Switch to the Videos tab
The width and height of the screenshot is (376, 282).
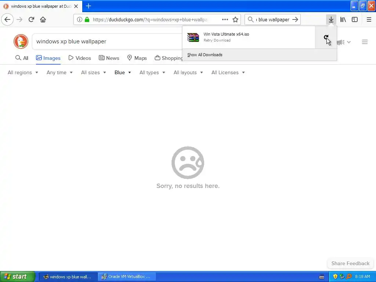point(80,58)
